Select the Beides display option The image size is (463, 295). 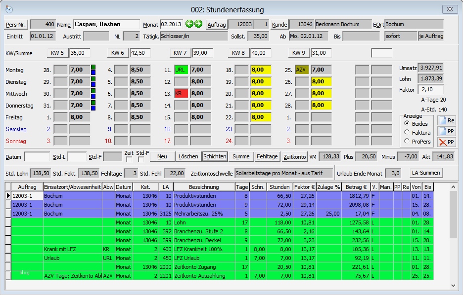407,123
